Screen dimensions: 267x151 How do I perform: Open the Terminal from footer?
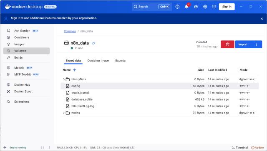240,148
